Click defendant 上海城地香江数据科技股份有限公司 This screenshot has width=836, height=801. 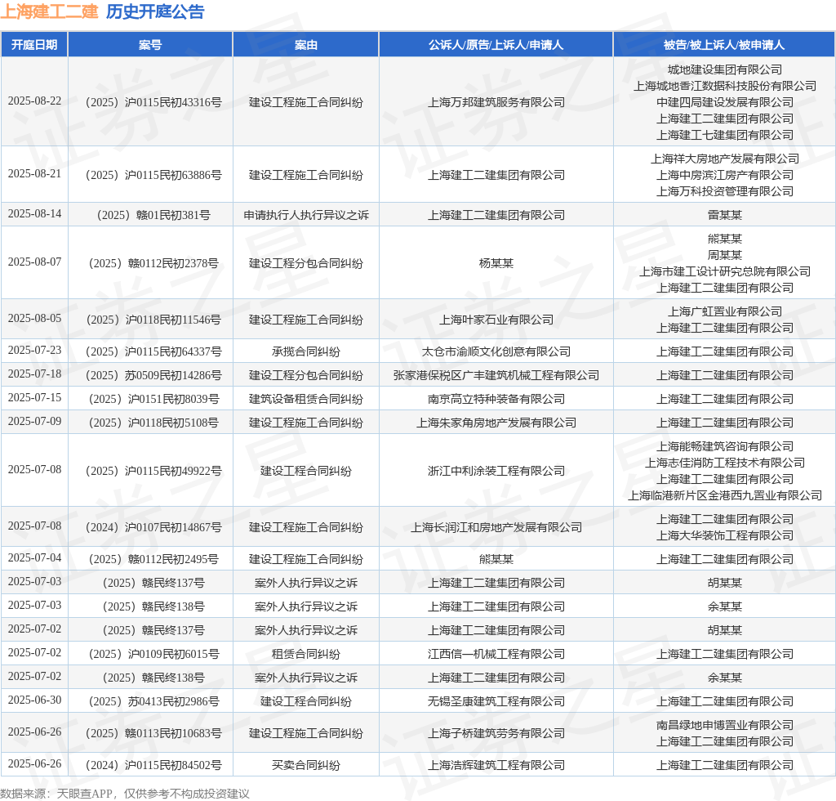point(725,86)
